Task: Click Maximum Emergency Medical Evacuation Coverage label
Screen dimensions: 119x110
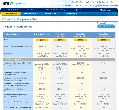Action: click(16, 79)
